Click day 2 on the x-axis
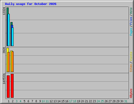This screenshot has height=104, width=134. click(x=13, y=101)
